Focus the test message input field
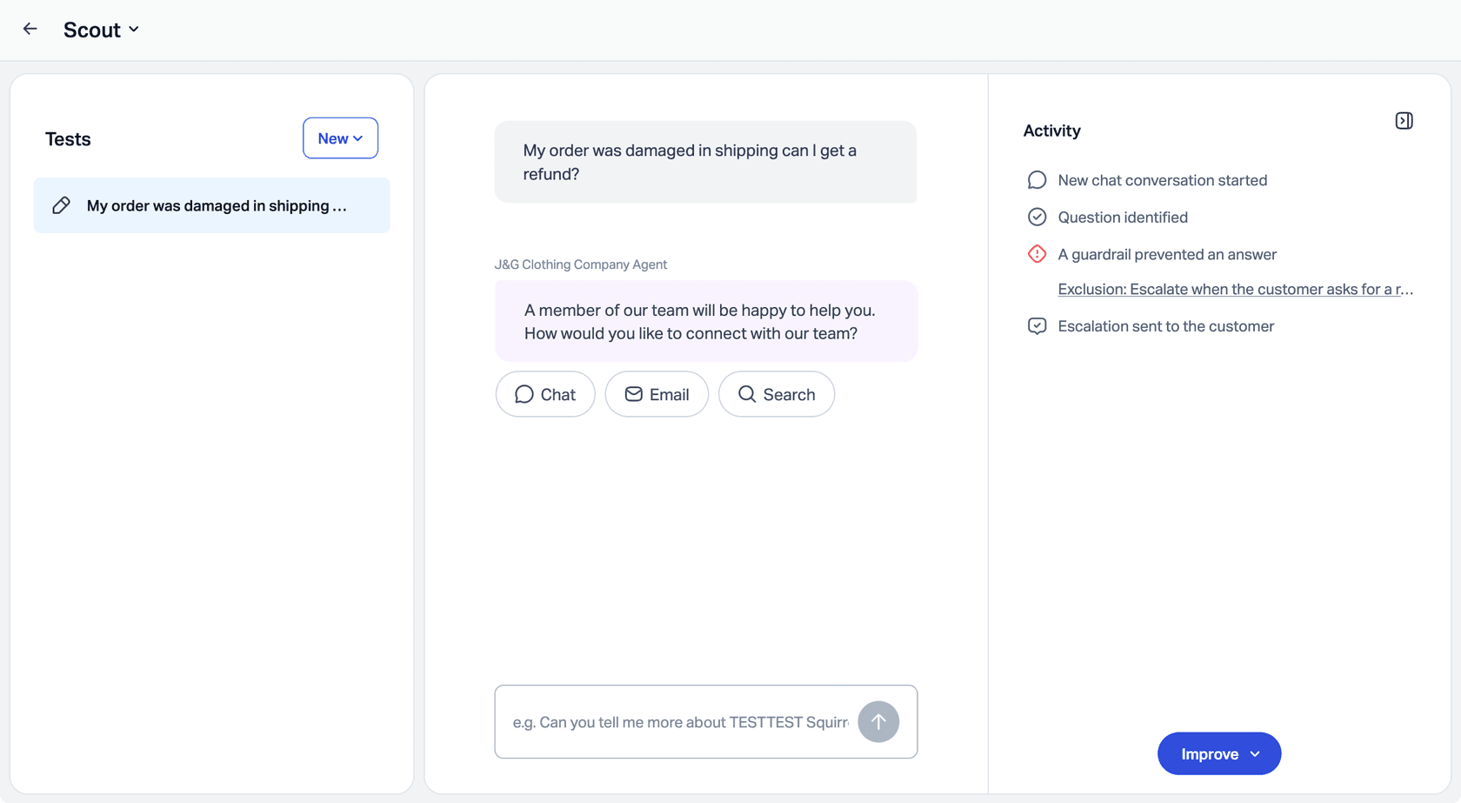Viewport: 1461px width, 803px height. tap(680, 722)
